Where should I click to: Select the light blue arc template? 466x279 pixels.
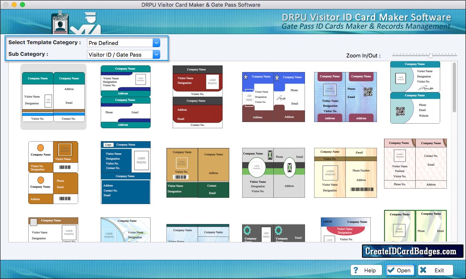pyautogui.click(x=126, y=229)
